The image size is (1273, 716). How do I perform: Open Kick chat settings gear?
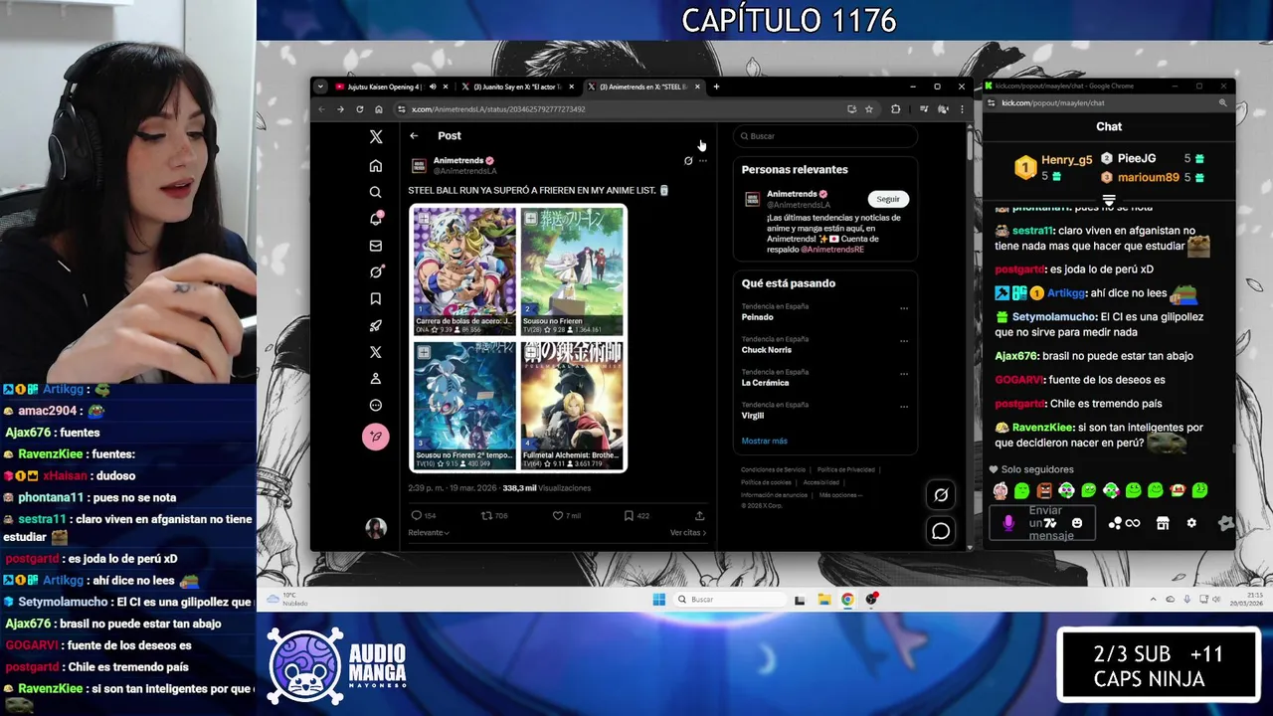click(x=1191, y=523)
